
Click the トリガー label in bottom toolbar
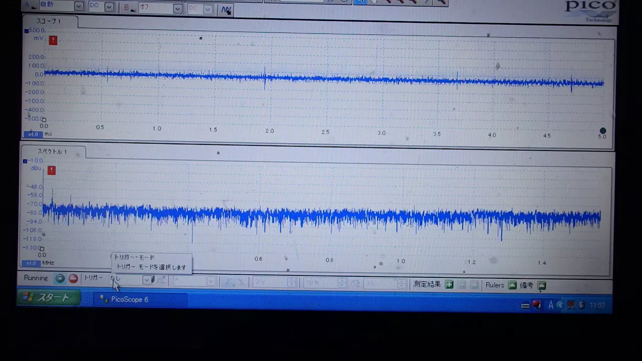pyautogui.click(x=93, y=278)
